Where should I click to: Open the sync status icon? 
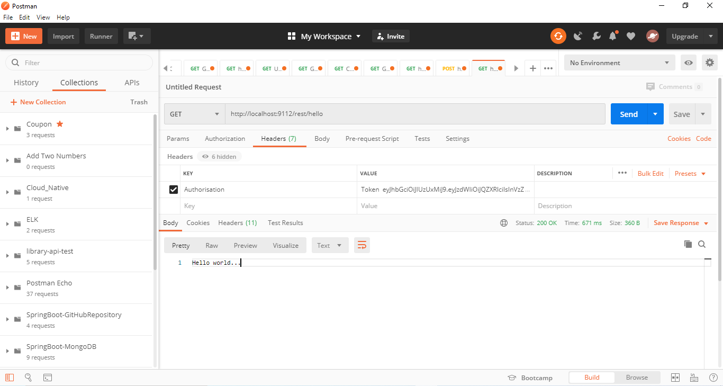[558, 36]
